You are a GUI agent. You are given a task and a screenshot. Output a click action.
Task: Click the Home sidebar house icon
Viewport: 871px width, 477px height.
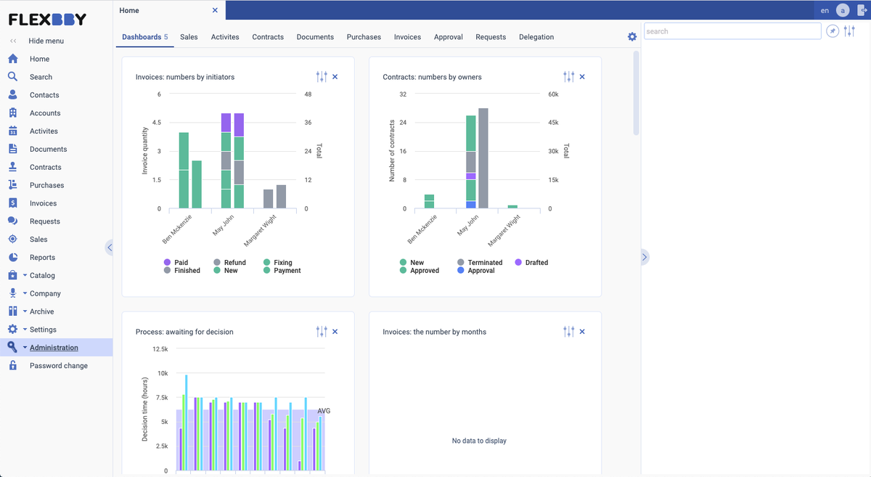12,59
